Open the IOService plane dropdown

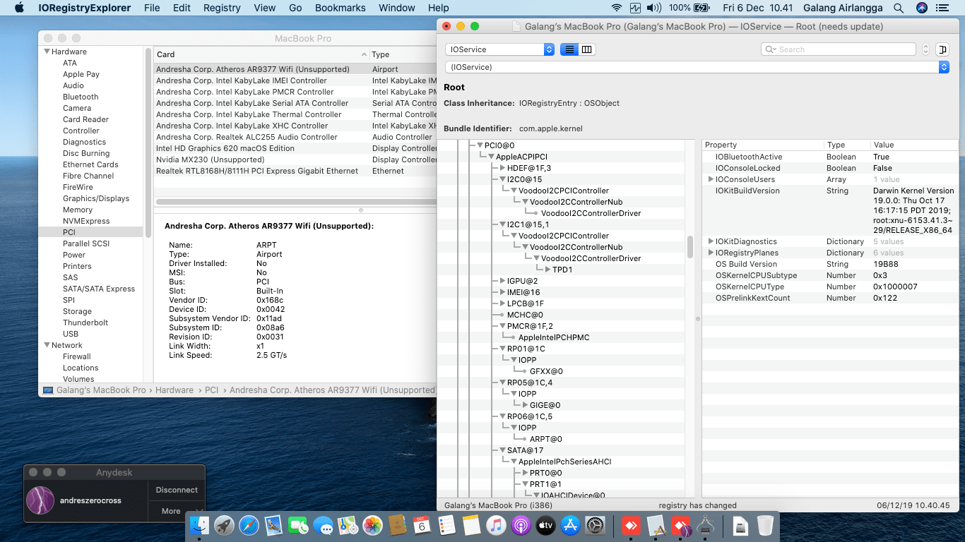(499, 49)
